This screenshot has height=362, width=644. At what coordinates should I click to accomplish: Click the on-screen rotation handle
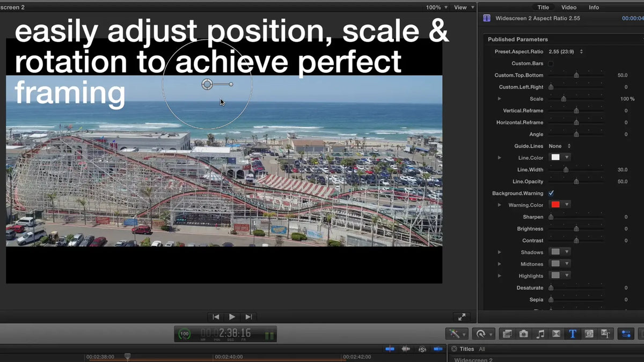231,84
